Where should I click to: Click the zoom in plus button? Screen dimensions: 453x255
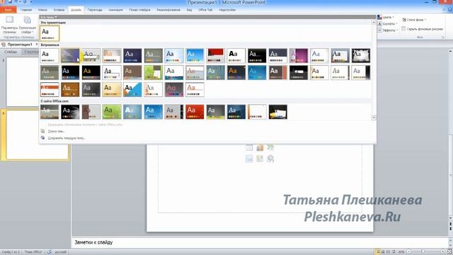pyautogui.click(x=442, y=252)
